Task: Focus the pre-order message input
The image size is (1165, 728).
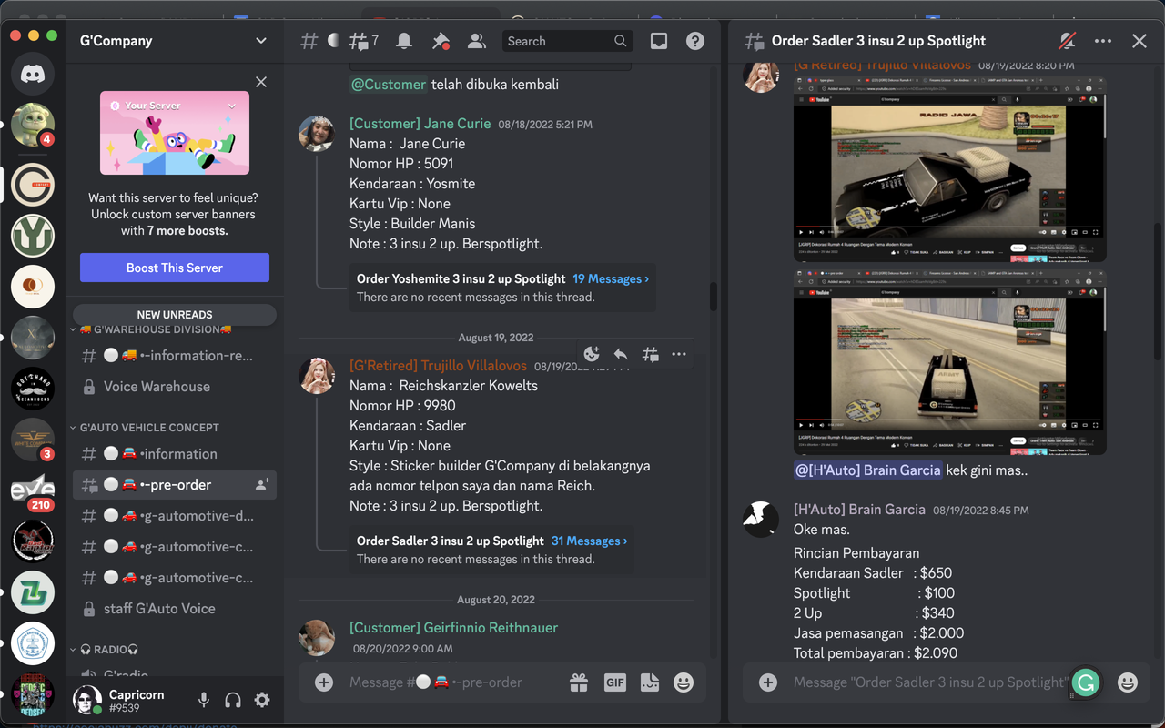Action: pyautogui.click(x=452, y=682)
